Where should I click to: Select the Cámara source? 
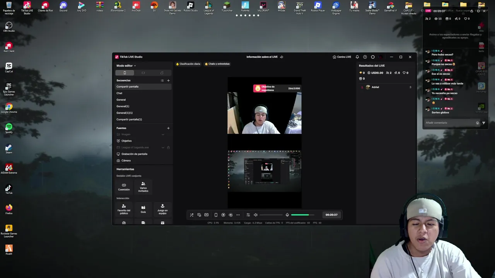[x=143, y=161]
